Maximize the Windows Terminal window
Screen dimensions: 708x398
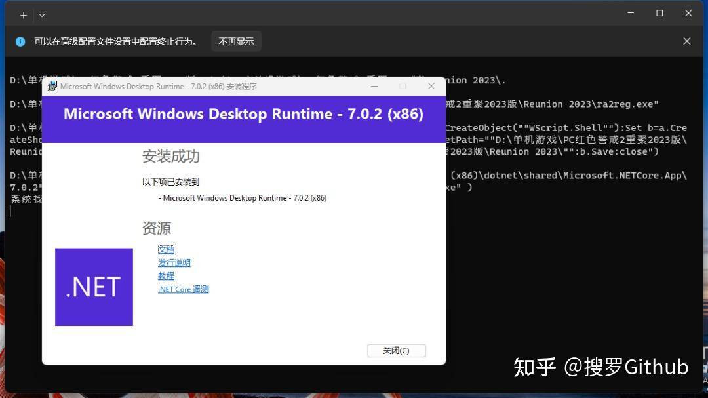click(659, 13)
